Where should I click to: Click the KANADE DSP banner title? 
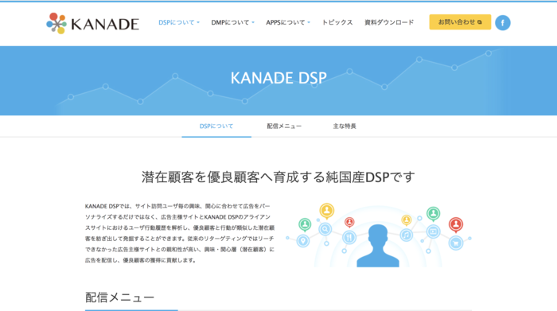tap(278, 78)
